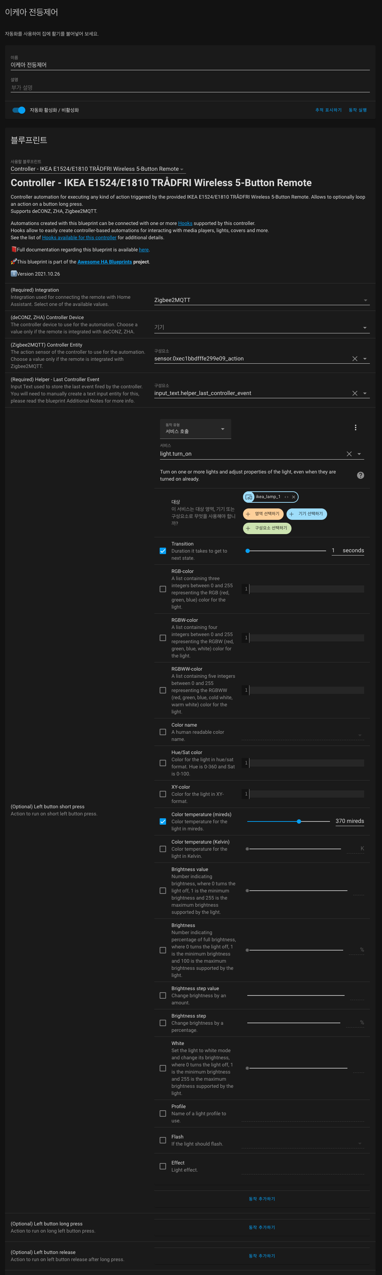This screenshot has height=1275, width=382.
Task: Open the 기기 controller device dropdown
Action: pos(262,327)
